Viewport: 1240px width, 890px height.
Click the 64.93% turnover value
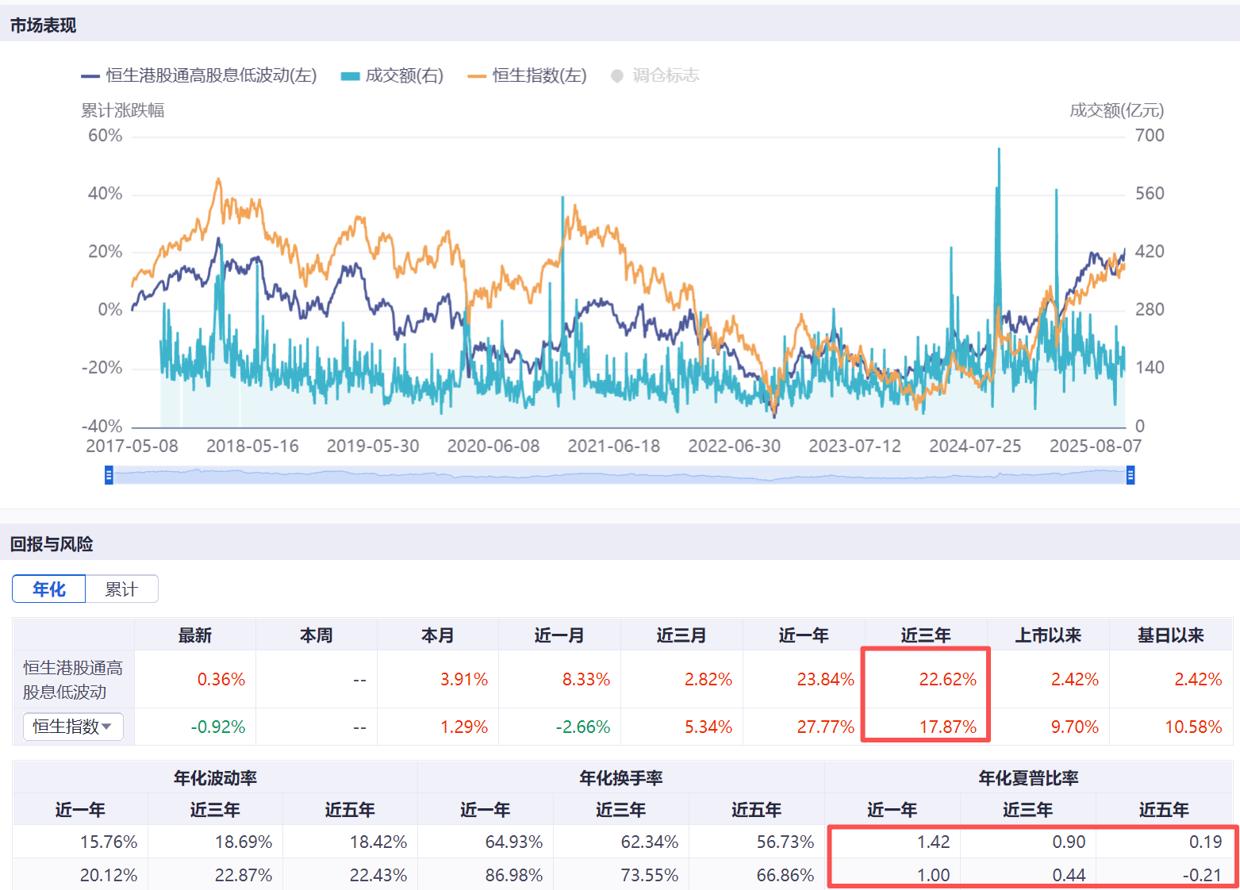(x=514, y=842)
